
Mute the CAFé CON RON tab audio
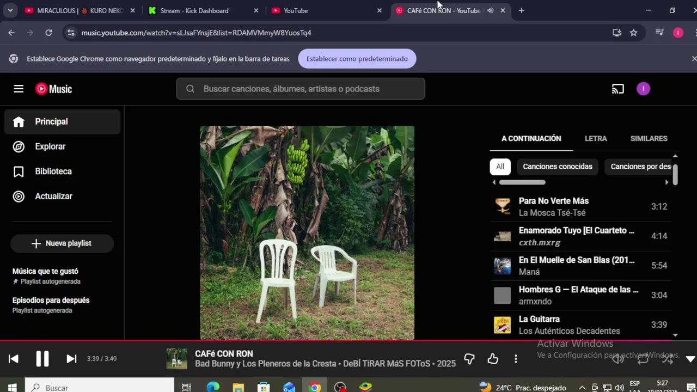coord(490,10)
